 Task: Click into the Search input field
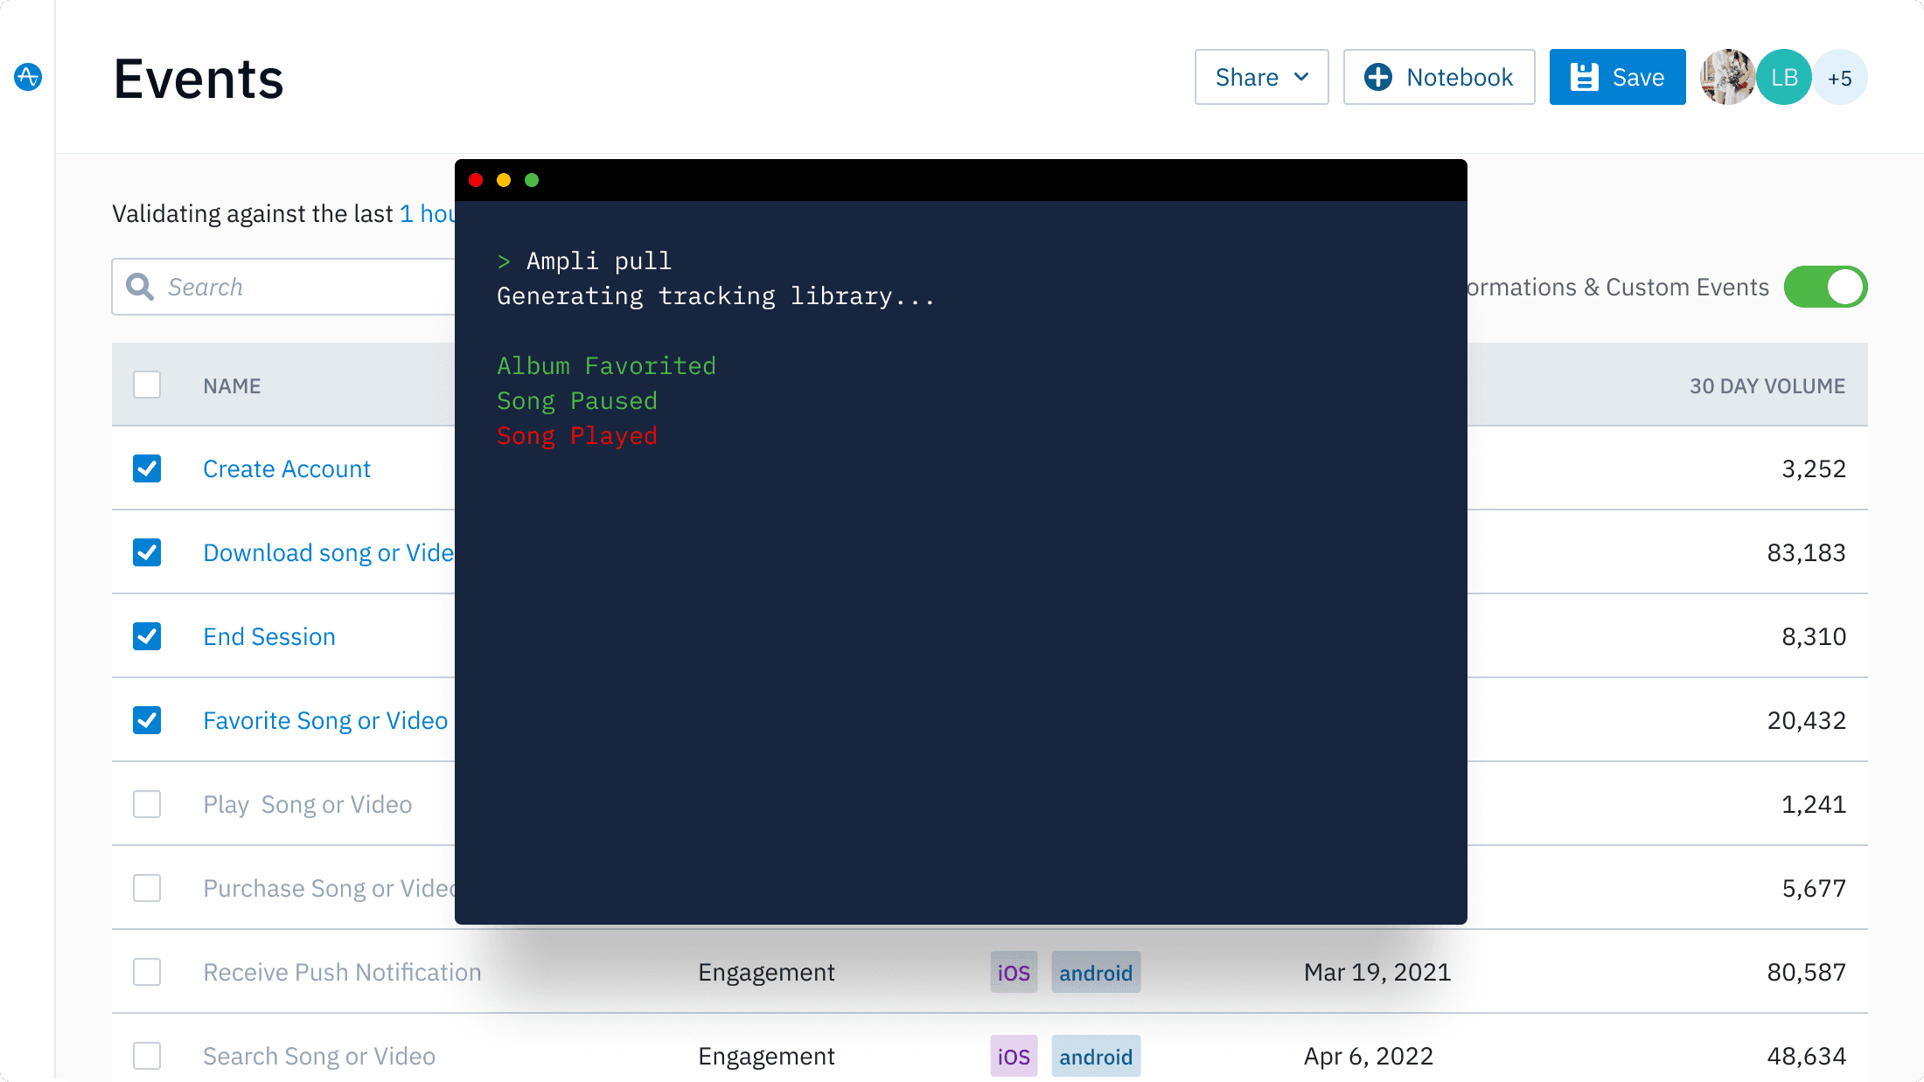262,287
